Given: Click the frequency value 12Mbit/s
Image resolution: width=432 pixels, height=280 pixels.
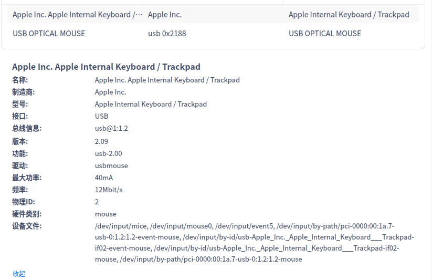Looking at the screenshot, I should [x=109, y=190].
